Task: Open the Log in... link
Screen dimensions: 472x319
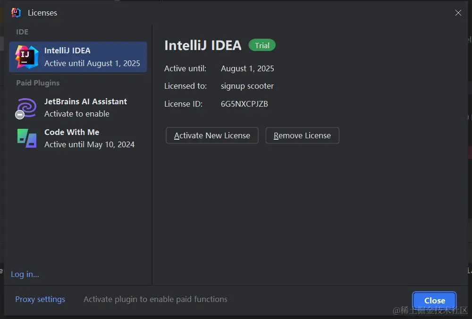Action: 25,274
